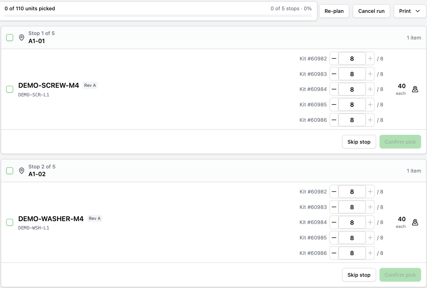This screenshot has width=427, height=288.
Task: Increase Kit #60984 quantity for DEMO-WASHER-M4
Action: click(370, 222)
